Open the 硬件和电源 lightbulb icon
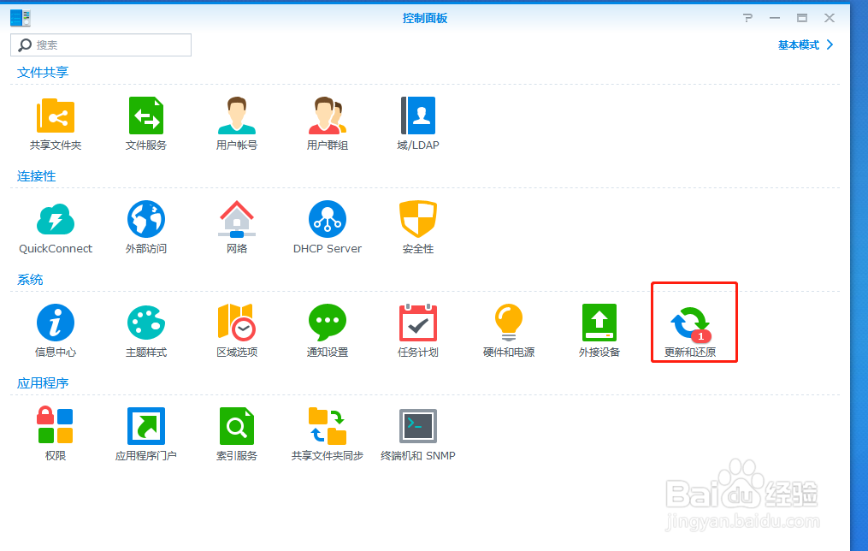868x551 pixels. point(509,323)
